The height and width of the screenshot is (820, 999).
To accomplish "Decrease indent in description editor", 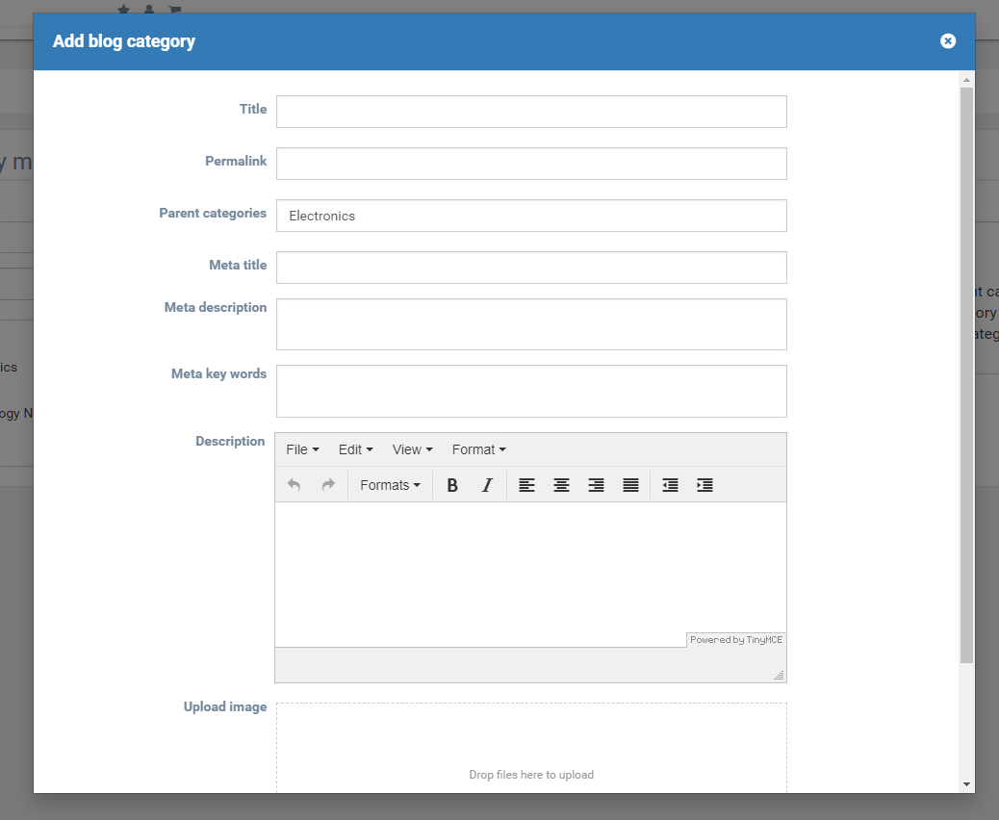I will 670,485.
